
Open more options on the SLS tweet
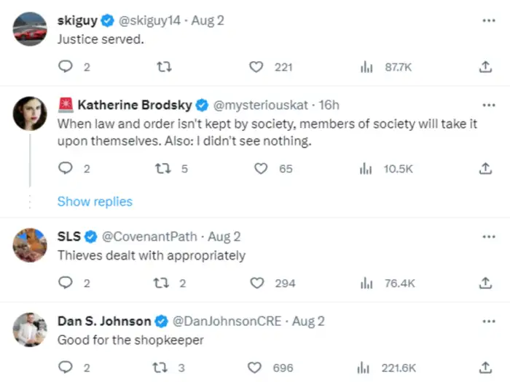488,236
